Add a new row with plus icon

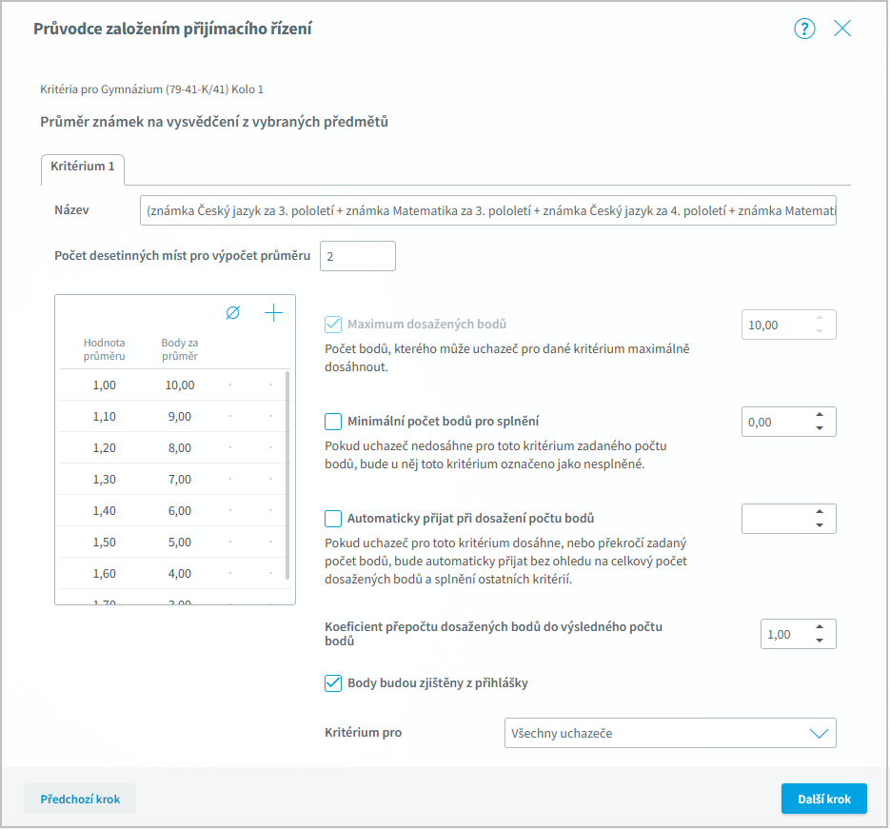(273, 313)
